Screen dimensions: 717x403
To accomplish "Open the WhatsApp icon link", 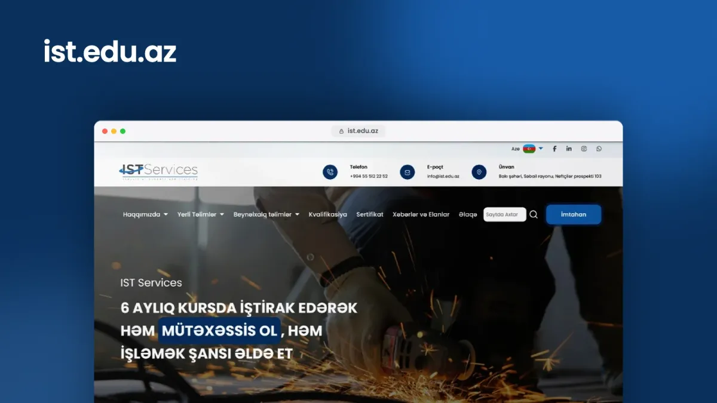I will click(599, 149).
